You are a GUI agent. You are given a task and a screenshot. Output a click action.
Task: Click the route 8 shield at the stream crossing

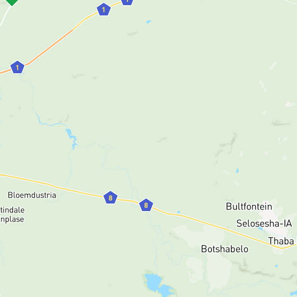(x=146, y=205)
